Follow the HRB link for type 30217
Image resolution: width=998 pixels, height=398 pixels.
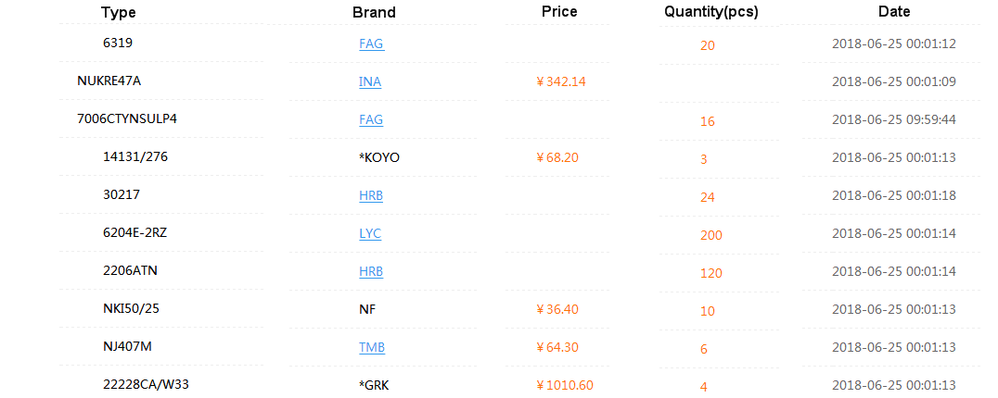point(371,195)
